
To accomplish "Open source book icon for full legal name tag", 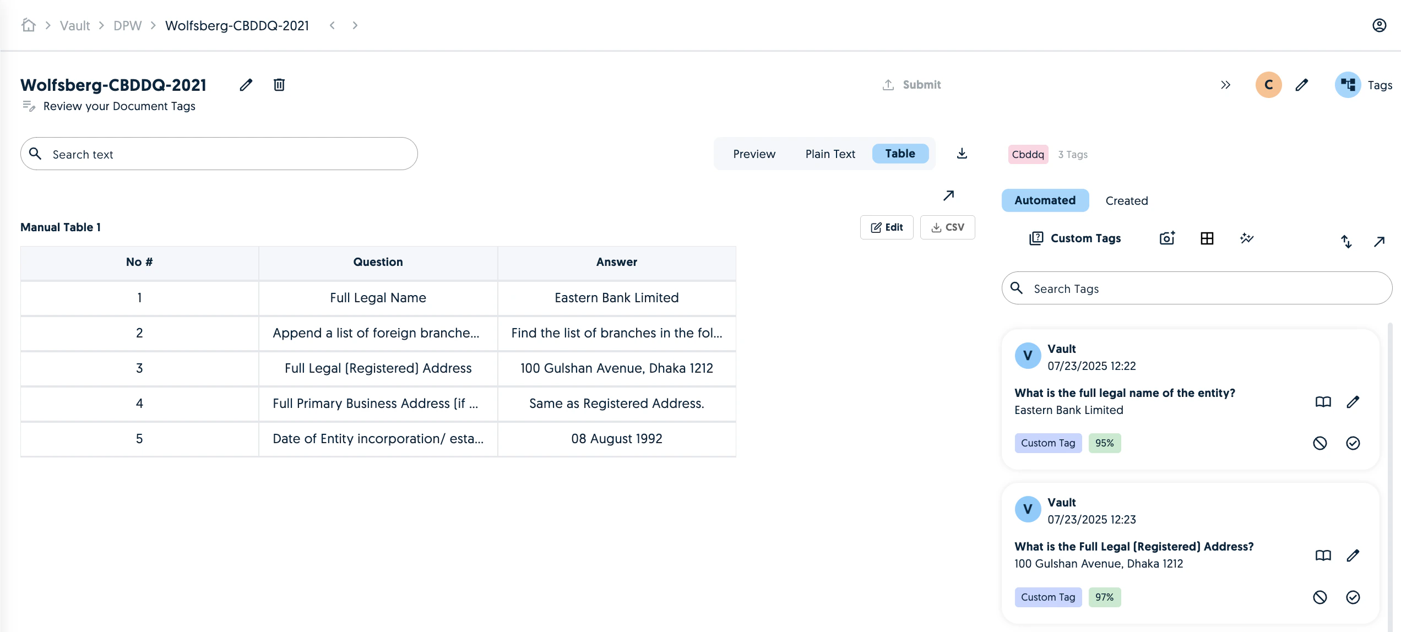I will coord(1323,402).
